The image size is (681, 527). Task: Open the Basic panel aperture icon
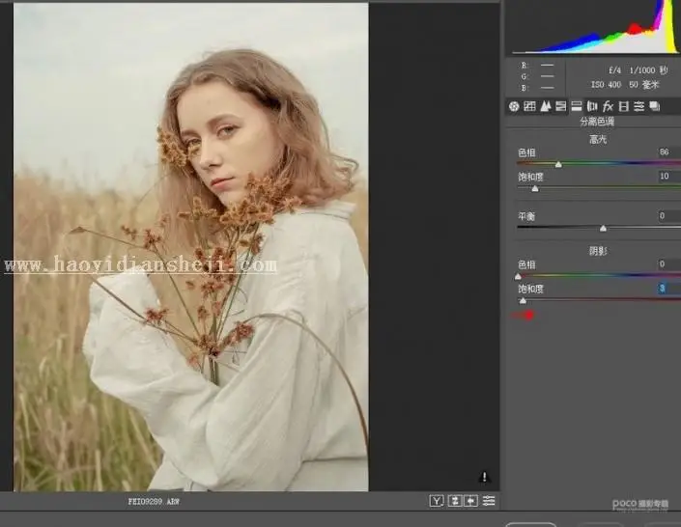(x=514, y=106)
